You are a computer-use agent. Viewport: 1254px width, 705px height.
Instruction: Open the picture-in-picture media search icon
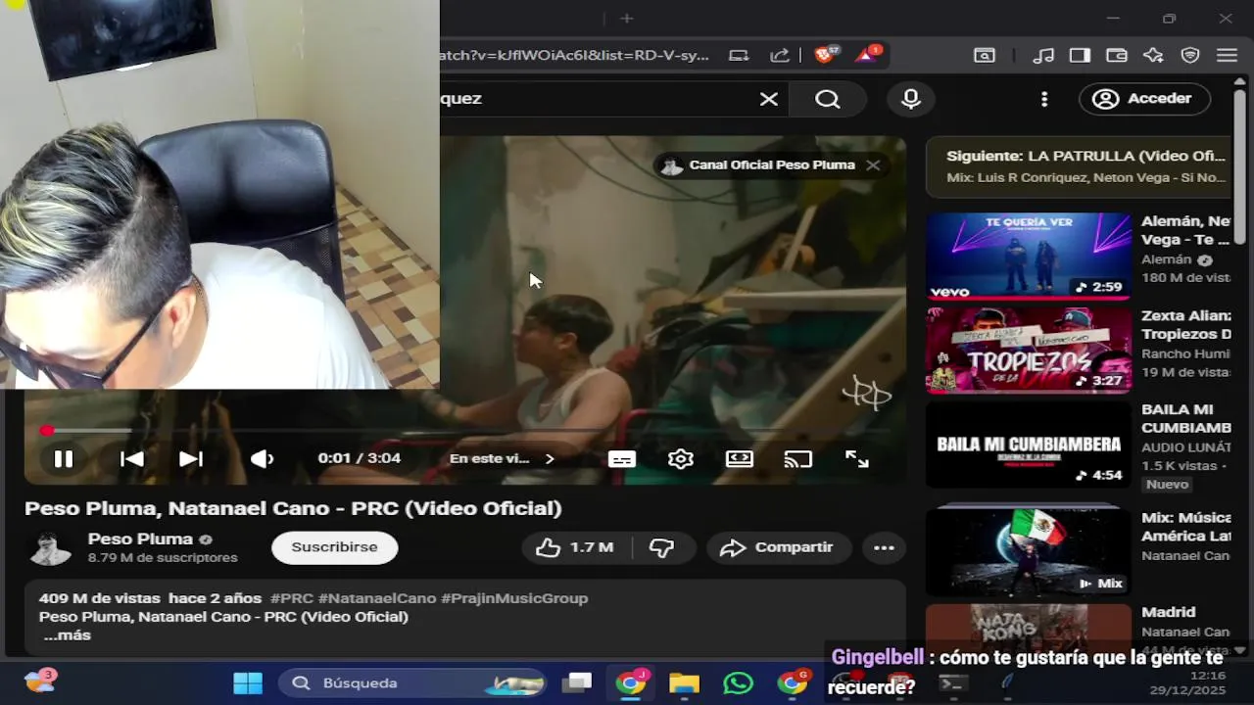[985, 56]
